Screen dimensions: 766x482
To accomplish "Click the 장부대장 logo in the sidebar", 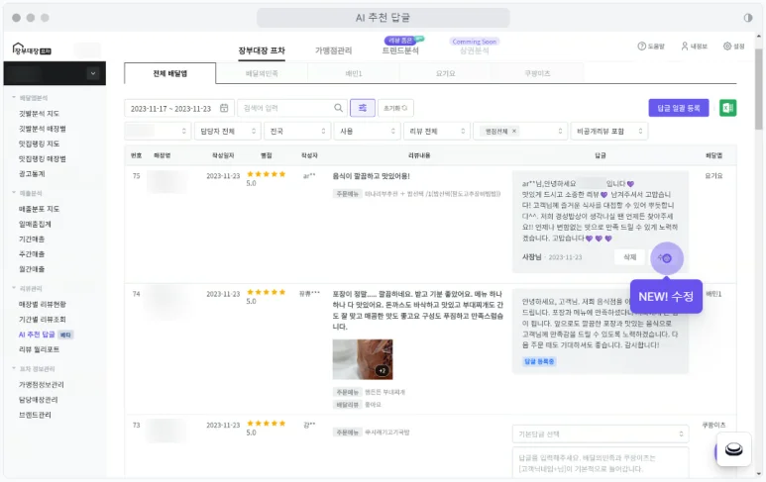I will 32,49.
